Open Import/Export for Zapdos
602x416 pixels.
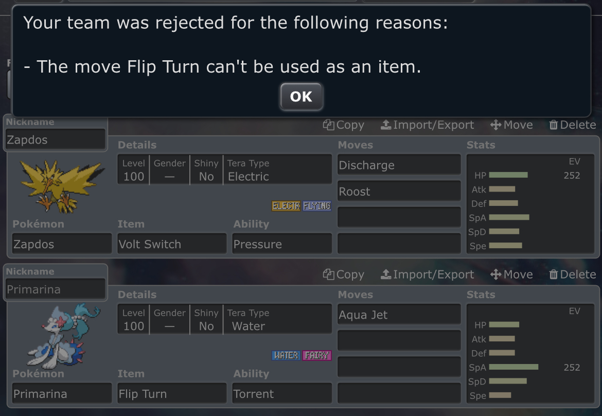428,125
